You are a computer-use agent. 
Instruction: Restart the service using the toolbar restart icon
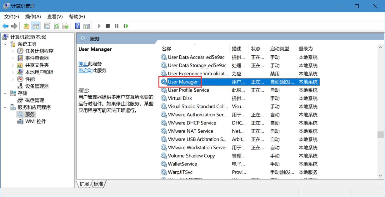[x=126, y=26]
